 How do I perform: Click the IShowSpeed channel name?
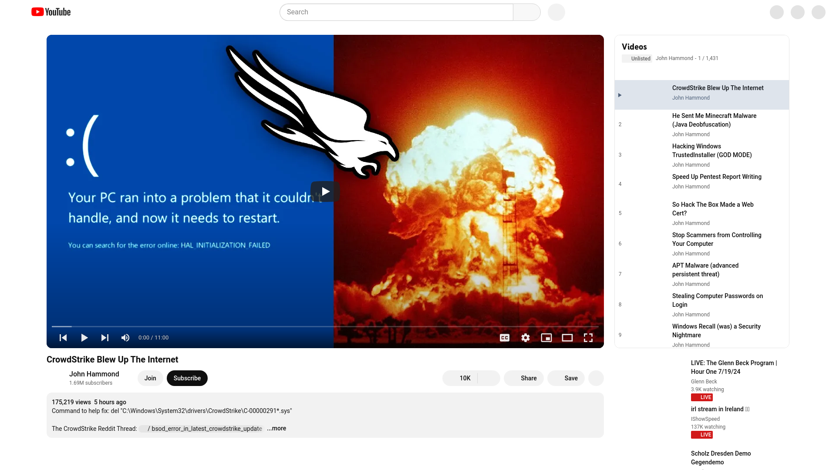pos(705,419)
